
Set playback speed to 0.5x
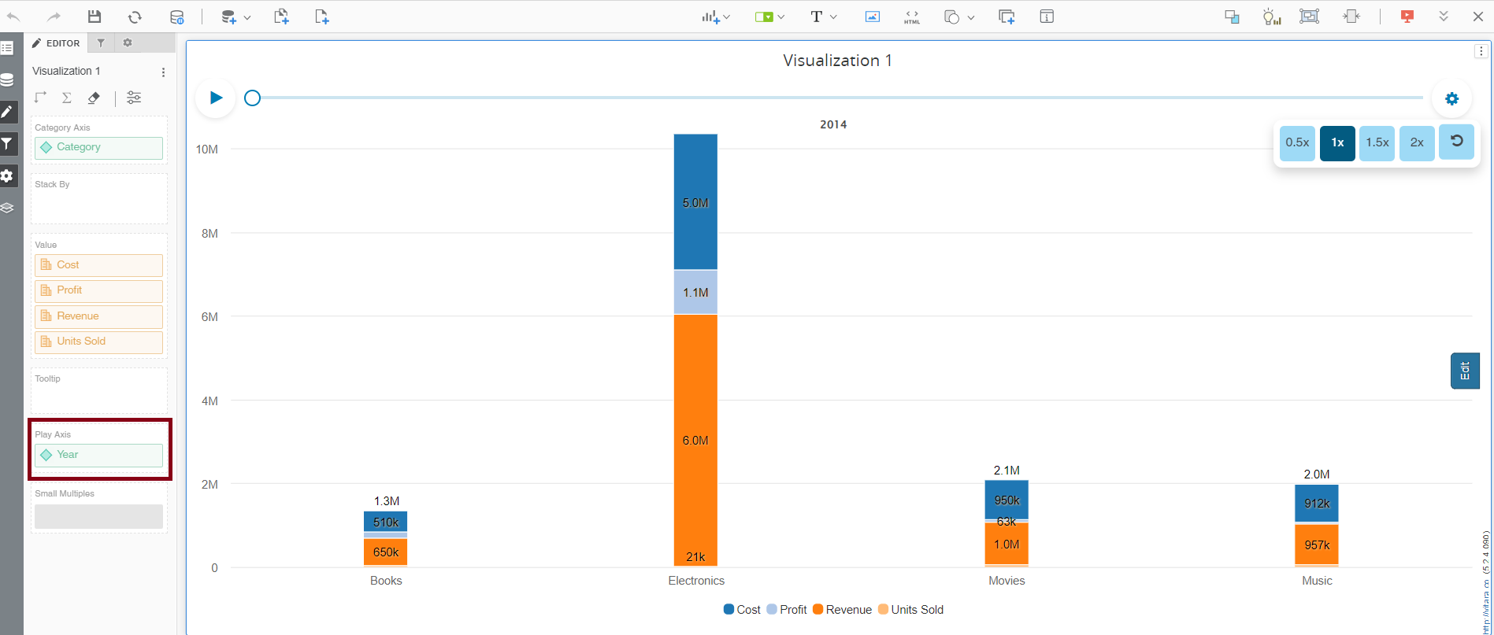(1297, 142)
